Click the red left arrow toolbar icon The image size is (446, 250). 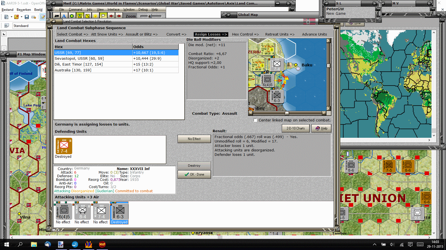111,16
